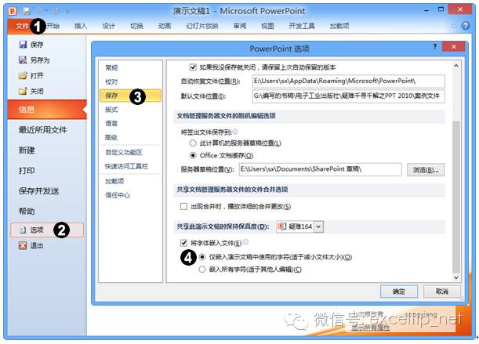Collapse the ribbon with the caret icon
479x344 pixels.
click(x=454, y=26)
